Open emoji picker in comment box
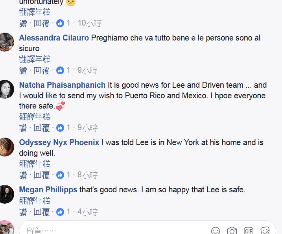 pyautogui.click(x=216, y=231)
